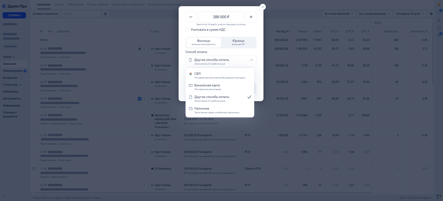Tick the checkbox of the 129 640,42 spend row
Image resolution: width=443 pixels, height=201 pixels.
34,66
